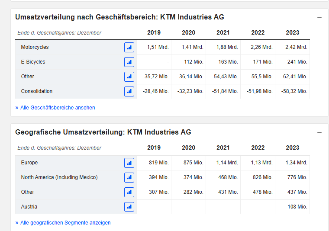Click the Geografische Umsatzverteilung heading
The width and height of the screenshot is (329, 231).
click(x=103, y=132)
